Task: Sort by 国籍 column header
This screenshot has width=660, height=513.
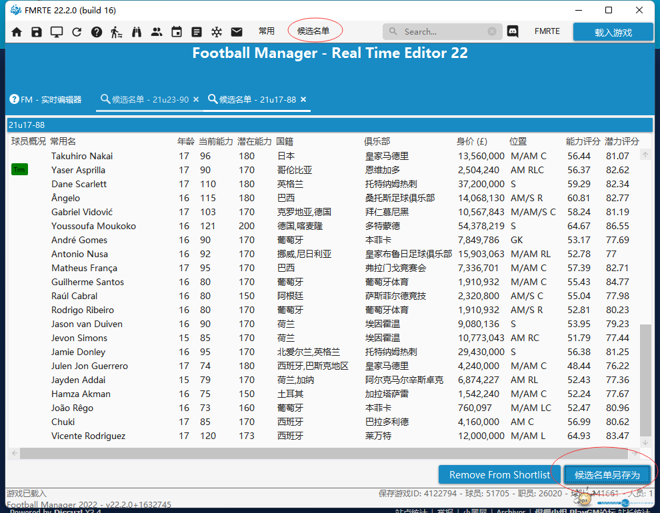Action: (285, 142)
